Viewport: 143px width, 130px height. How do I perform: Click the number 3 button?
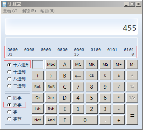click(x=105, y=109)
